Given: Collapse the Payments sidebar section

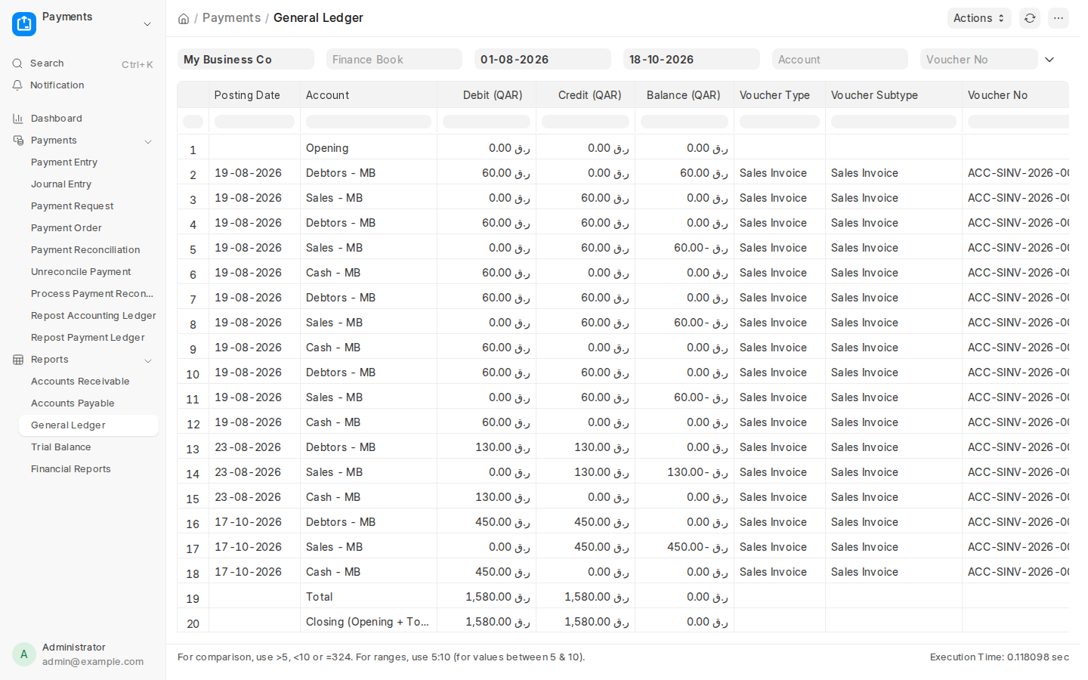Looking at the screenshot, I should click(148, 141).
